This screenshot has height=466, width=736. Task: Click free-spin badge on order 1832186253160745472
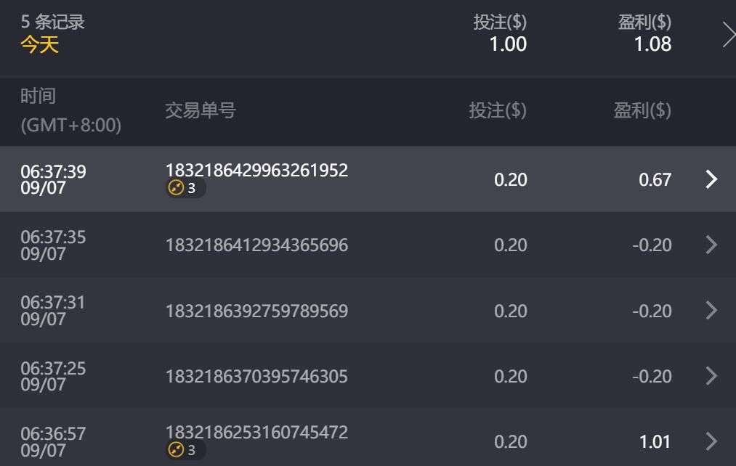tap(185, 451)
